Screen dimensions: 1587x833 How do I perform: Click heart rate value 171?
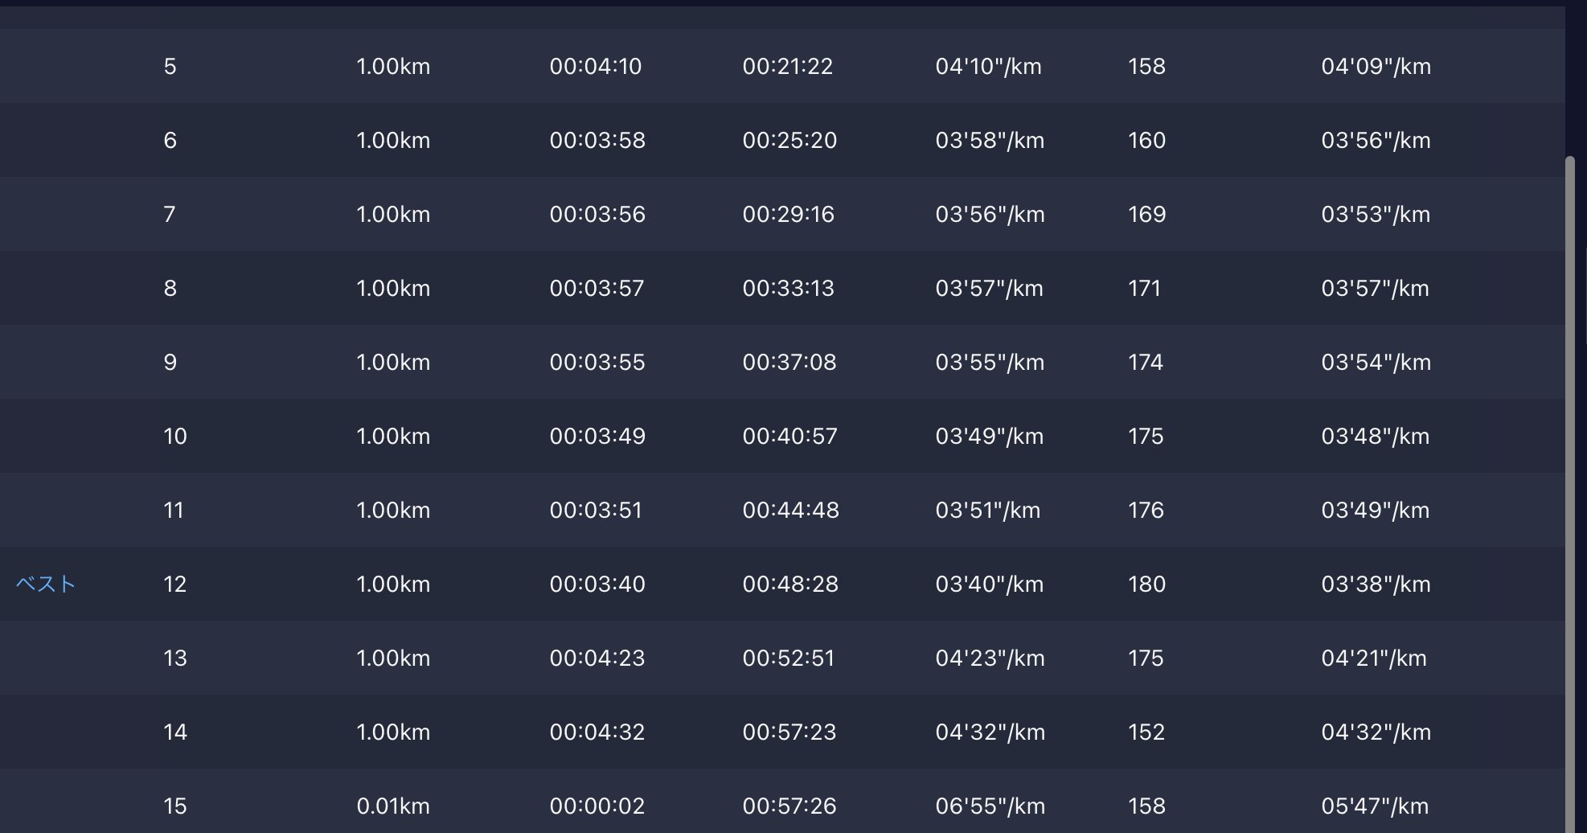point(1144,288)
